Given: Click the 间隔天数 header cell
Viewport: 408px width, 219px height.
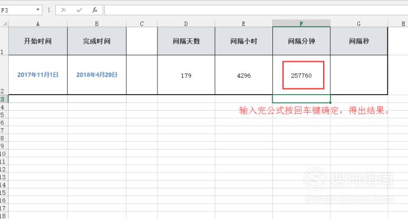Looking at the screenshot, I should click(186, 41).
